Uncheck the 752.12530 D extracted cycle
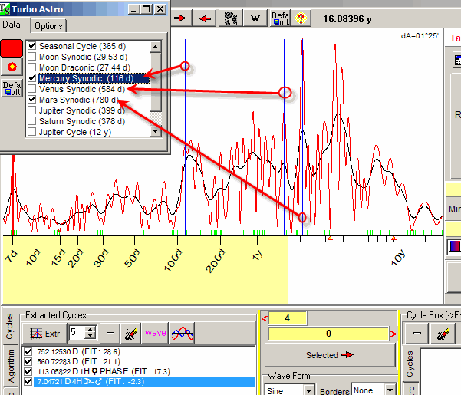Viewport: 461px width, 395px height. (x=28, y=352)
